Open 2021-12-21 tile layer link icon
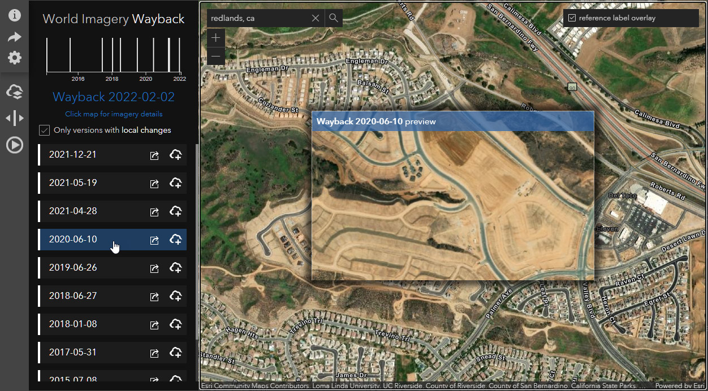The height and width of the screenshot is (391, 708). [x=154, y=155]
